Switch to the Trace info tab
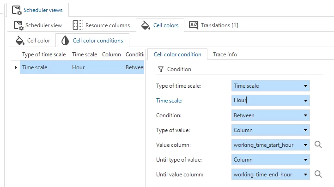 pos(225,54)
